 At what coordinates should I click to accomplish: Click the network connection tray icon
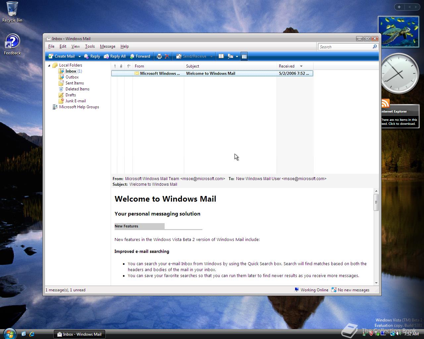(x=392, y=334)
